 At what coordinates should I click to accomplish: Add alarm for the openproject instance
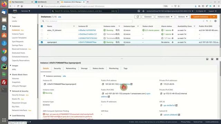coord(173,42)
